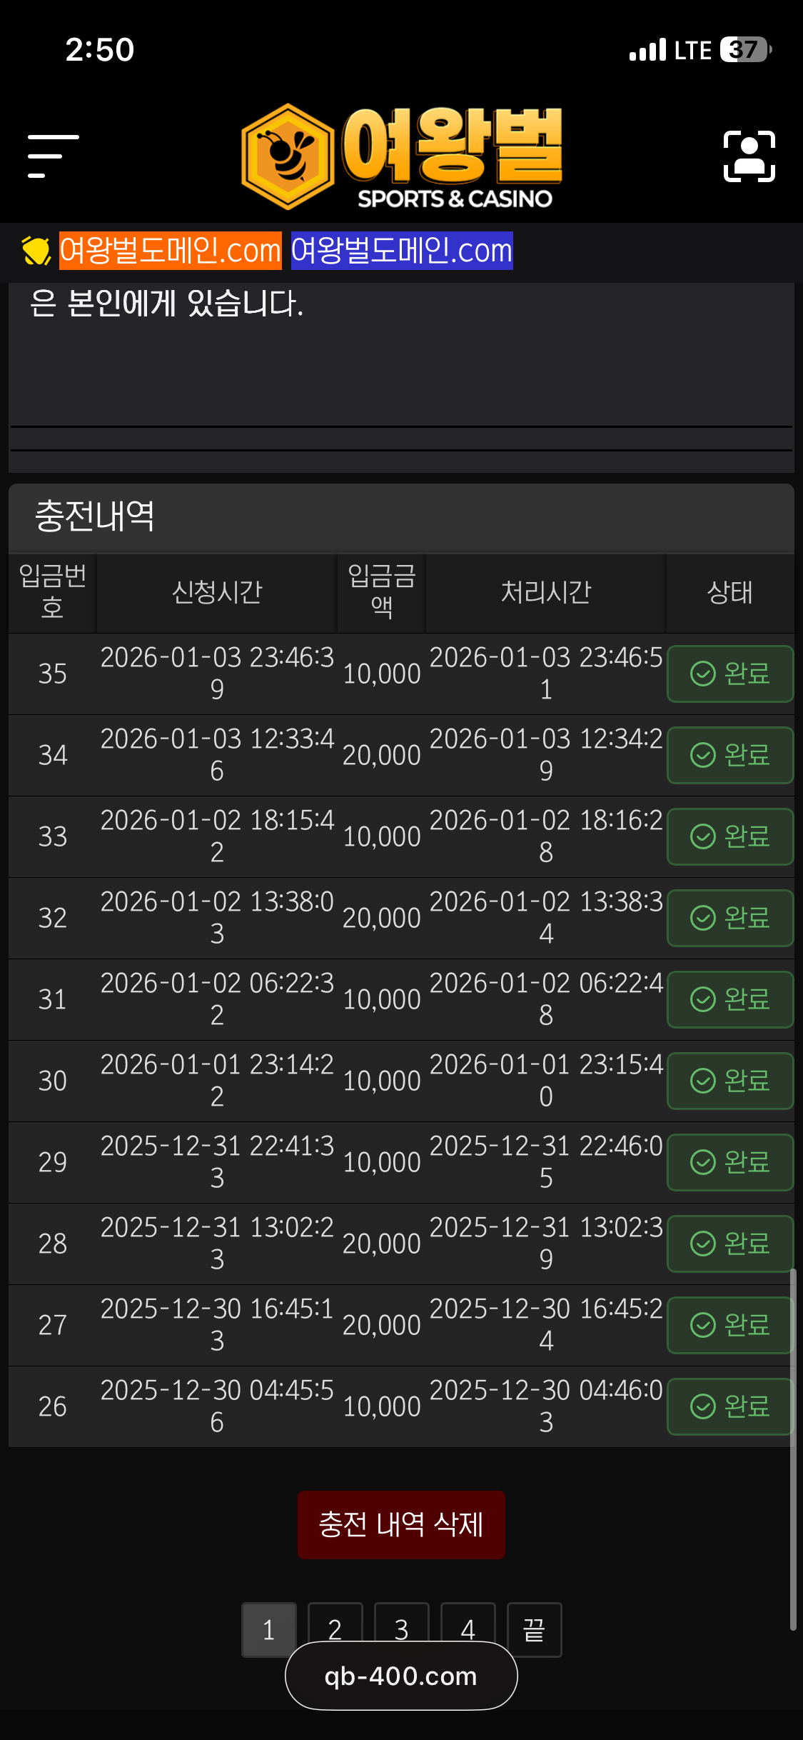
Task: Open the orange 여왕벌도메인.com link
Action: (171, 251)
